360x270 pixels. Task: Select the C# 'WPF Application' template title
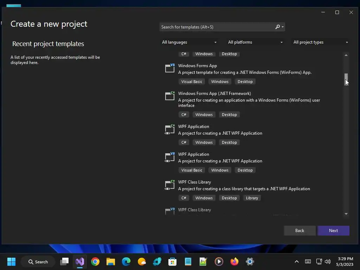pyautogui.click(x=194, y=127)
